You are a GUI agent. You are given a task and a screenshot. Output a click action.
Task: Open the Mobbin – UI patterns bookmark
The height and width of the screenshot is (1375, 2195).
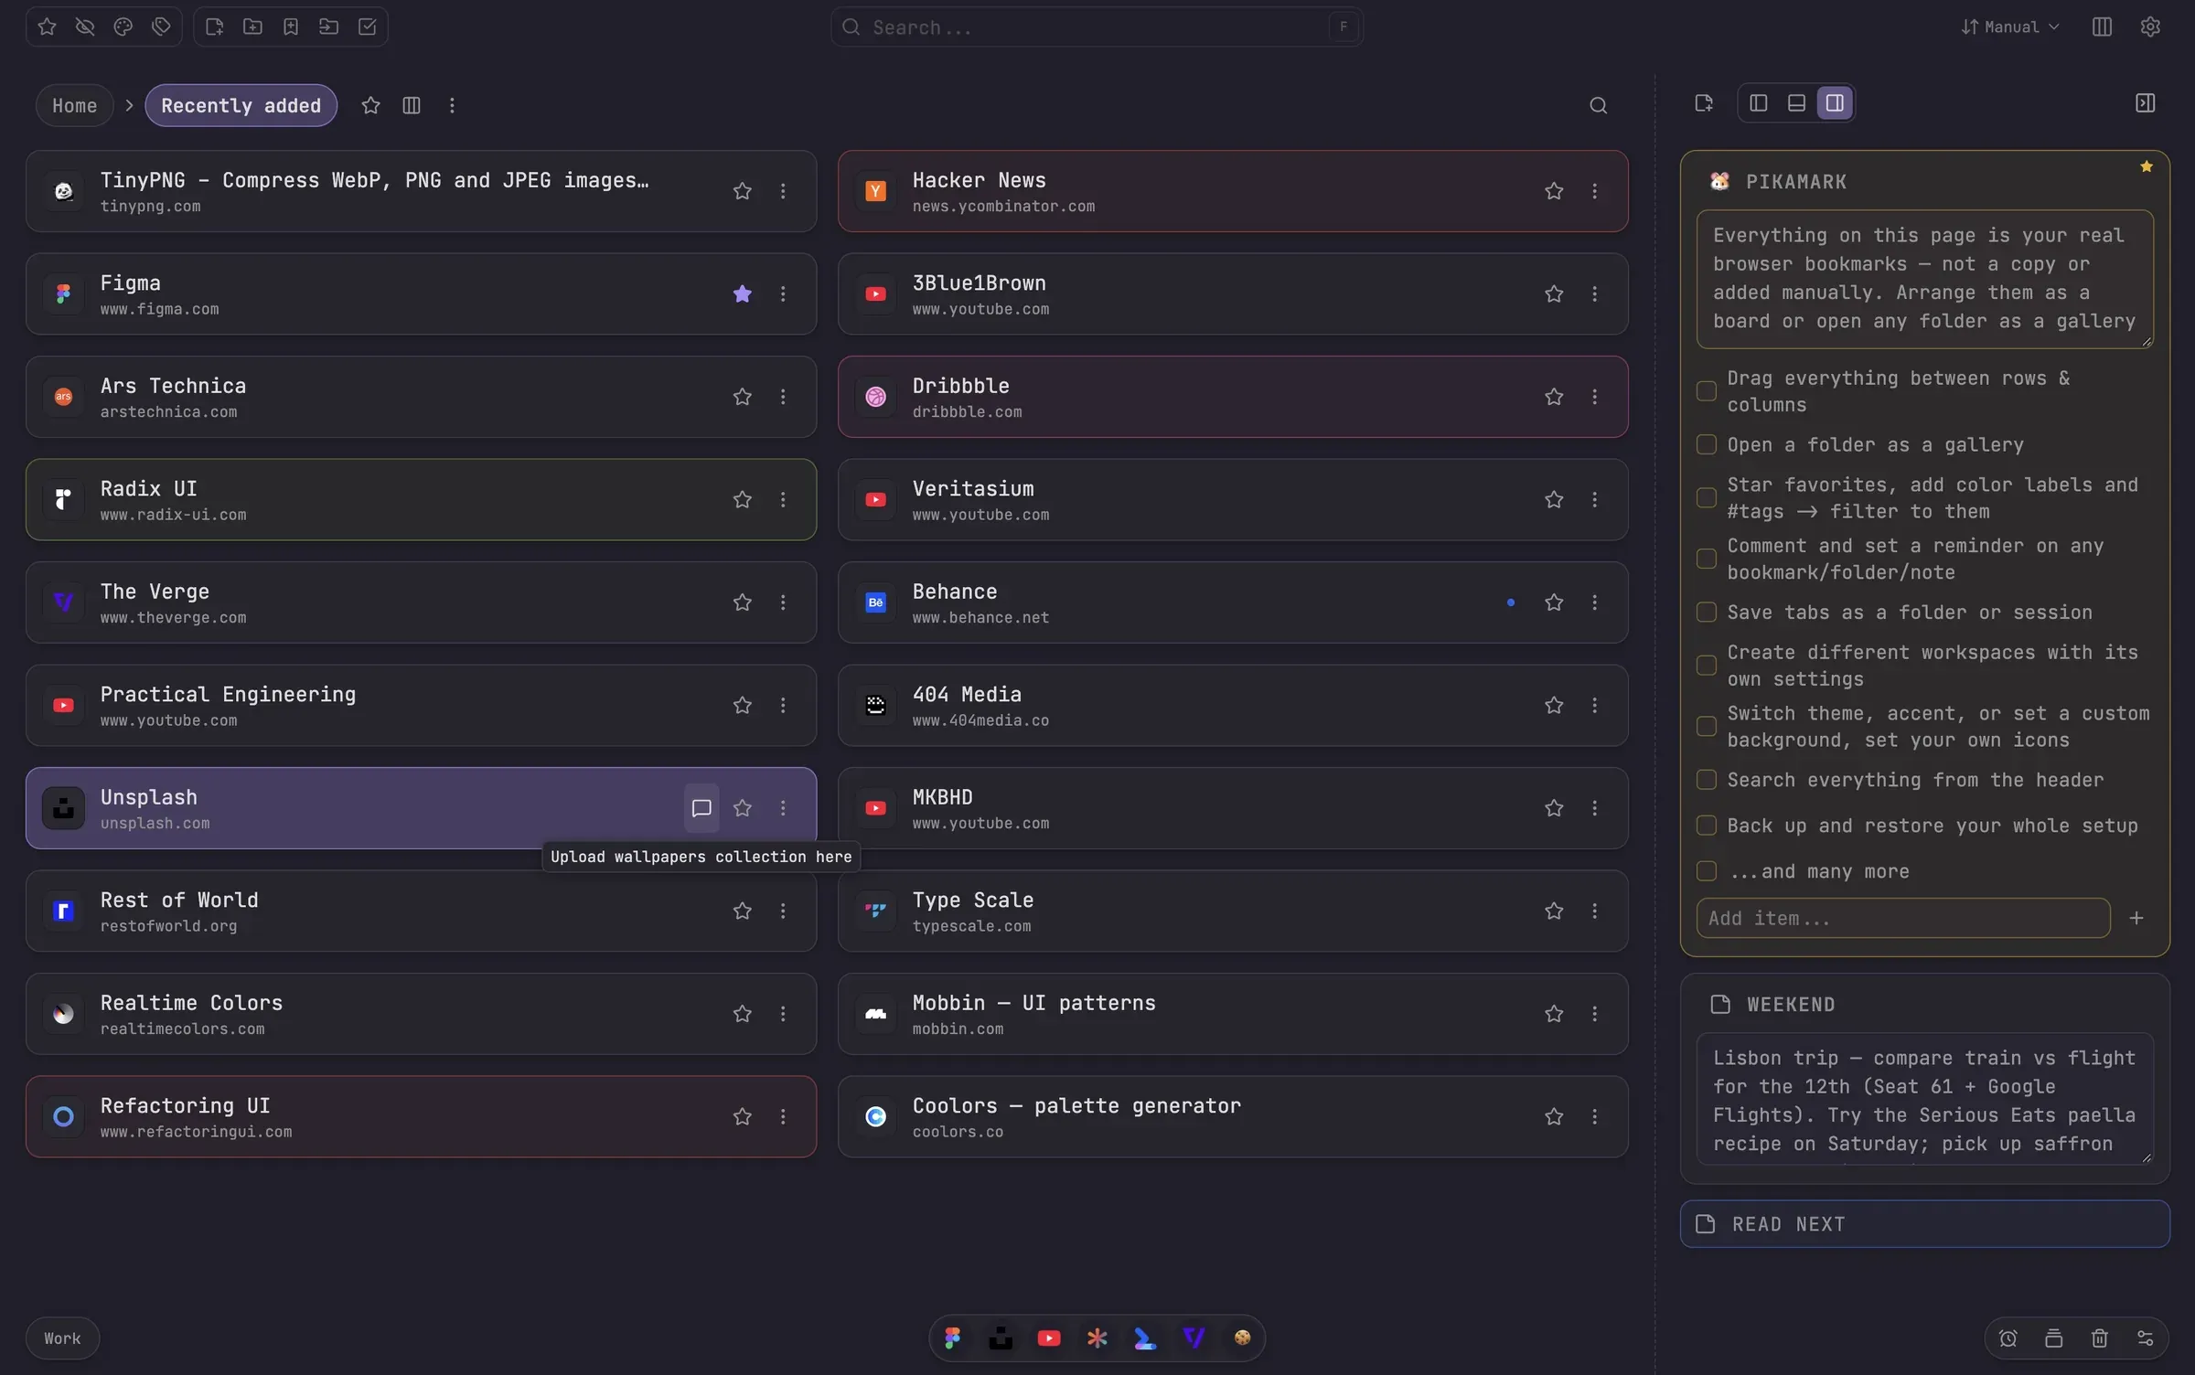click(1233, 1014)
